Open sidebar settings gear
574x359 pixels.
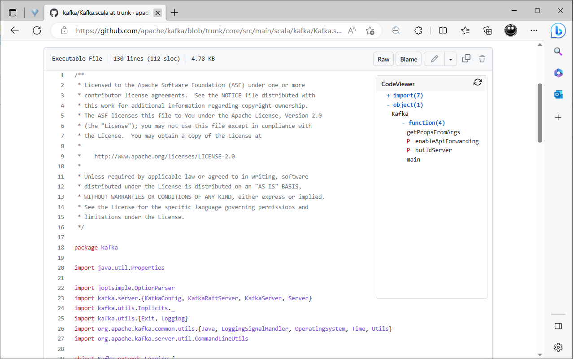pyautogui.click(x=558, y=347)
